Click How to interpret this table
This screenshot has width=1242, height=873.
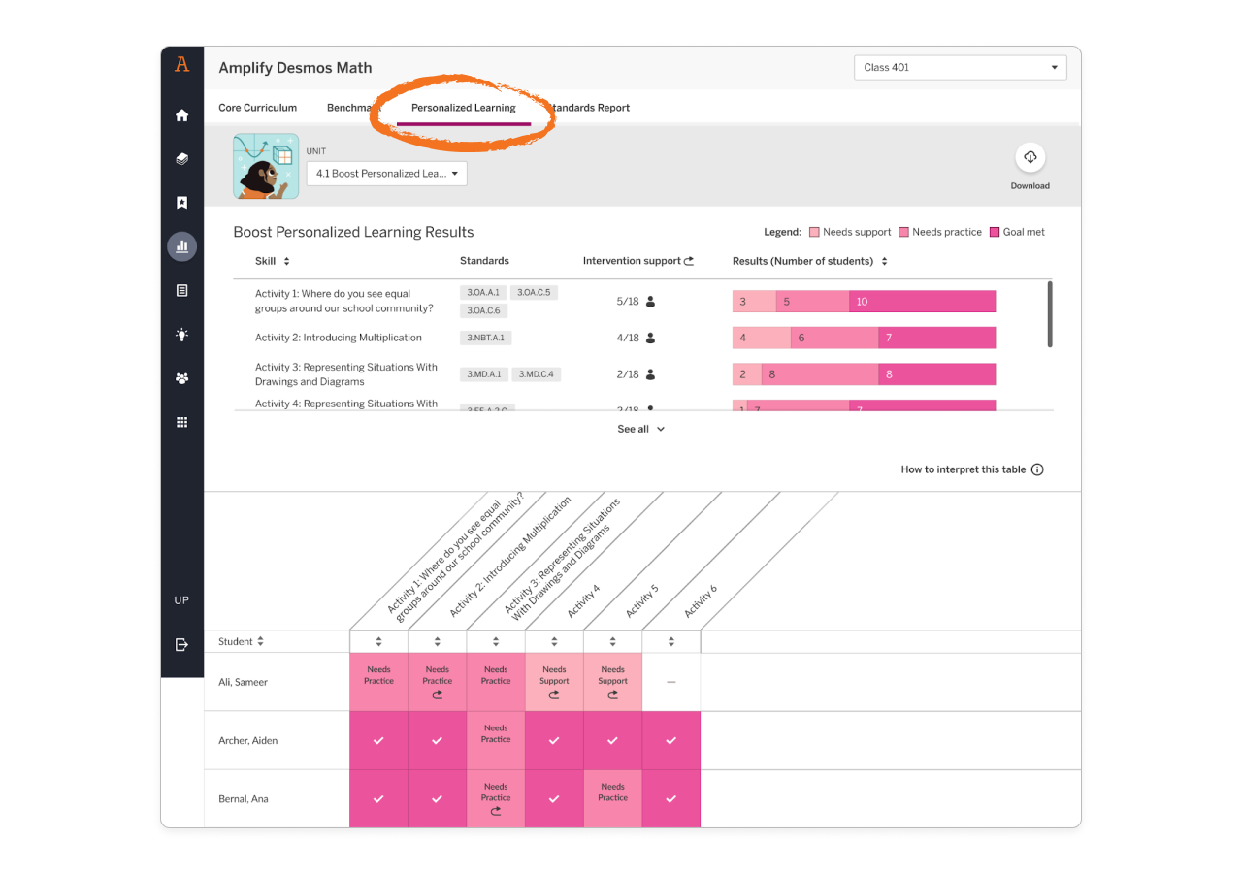point(971,469)
